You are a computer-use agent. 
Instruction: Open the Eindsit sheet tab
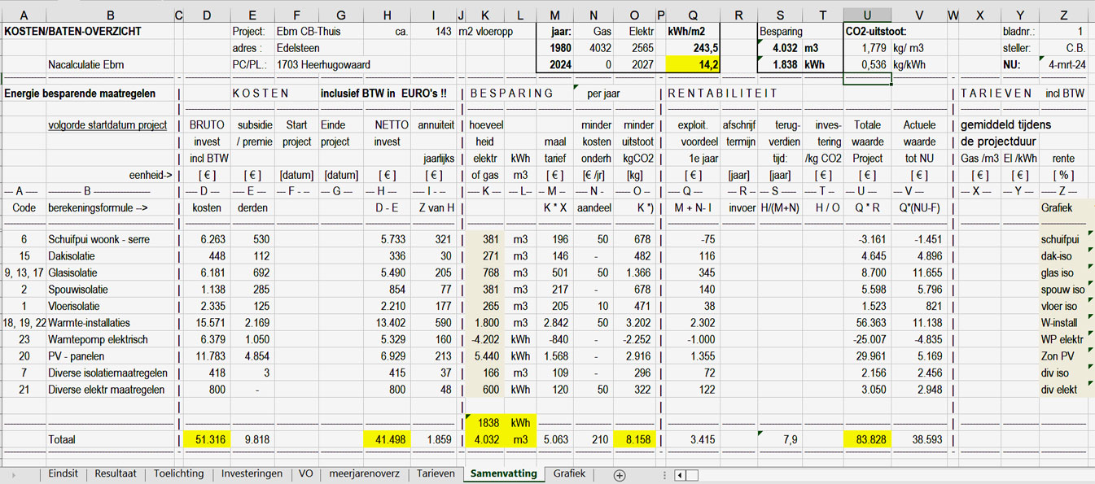point(63,473)
